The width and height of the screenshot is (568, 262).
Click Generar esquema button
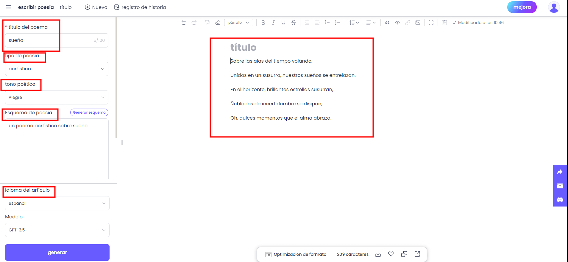89,112
